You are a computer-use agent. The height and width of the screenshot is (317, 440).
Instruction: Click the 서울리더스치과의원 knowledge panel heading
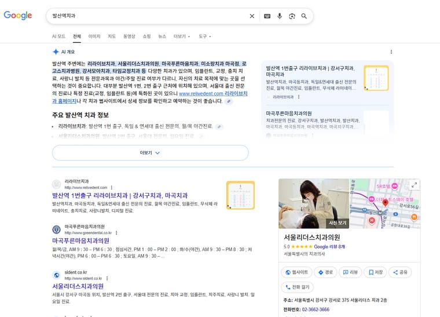coord(312,237)
